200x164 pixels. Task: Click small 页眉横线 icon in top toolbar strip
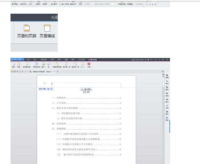[130, 3]
